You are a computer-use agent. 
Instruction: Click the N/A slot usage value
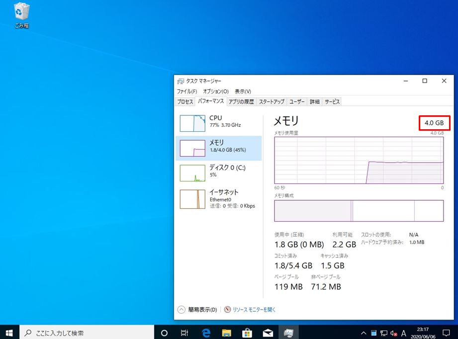click(x=414, y=235)
